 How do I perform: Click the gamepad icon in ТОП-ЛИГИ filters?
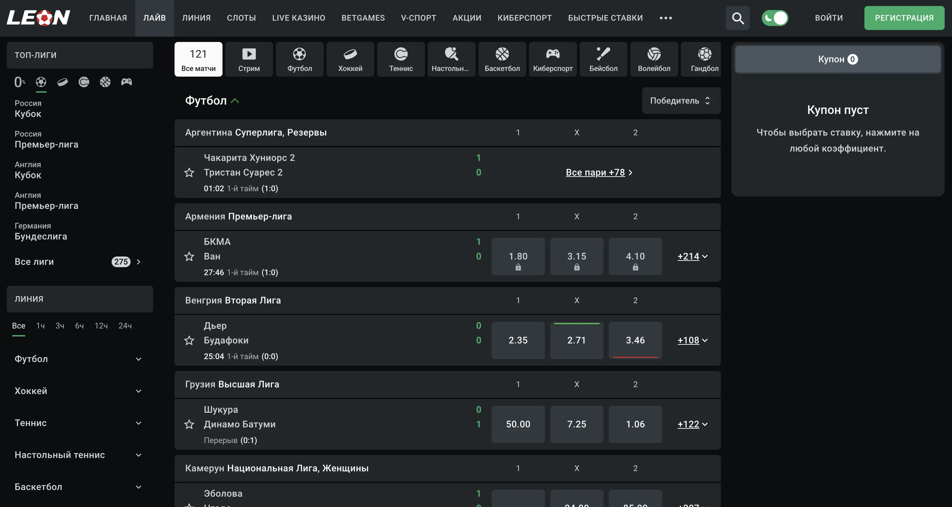(126, 82)
